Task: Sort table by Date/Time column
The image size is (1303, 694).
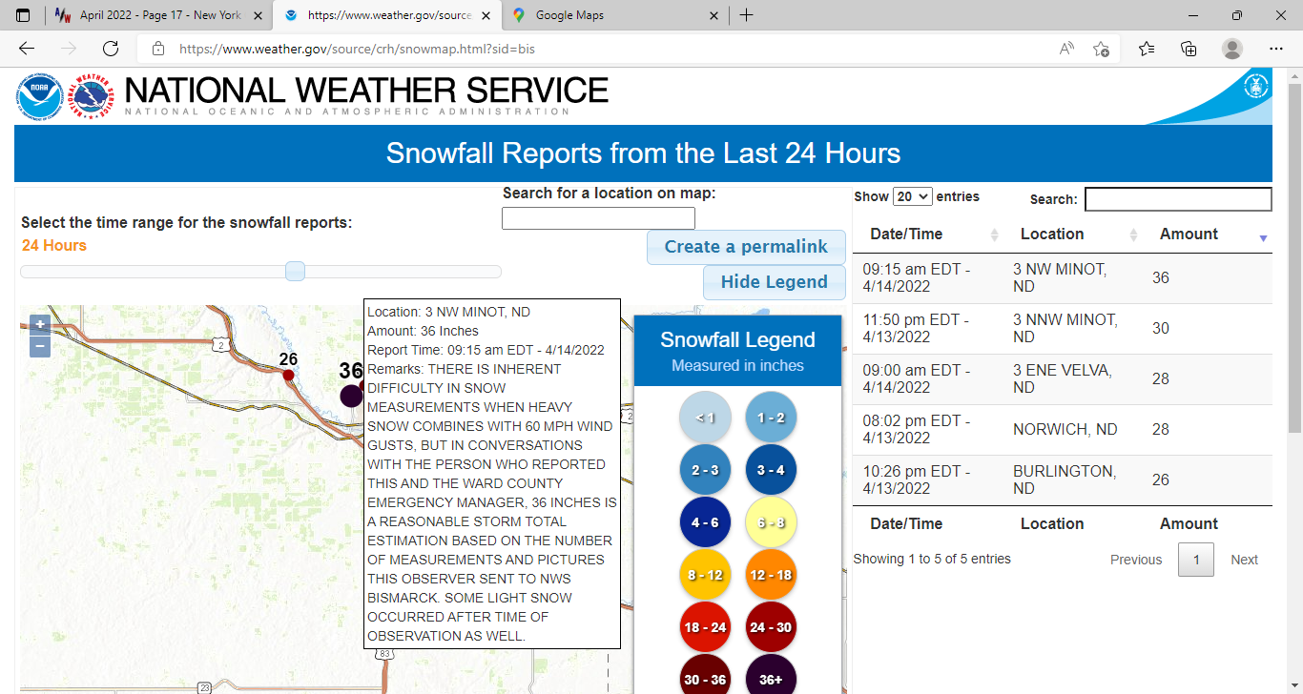Action: click(x=906, y=235)
